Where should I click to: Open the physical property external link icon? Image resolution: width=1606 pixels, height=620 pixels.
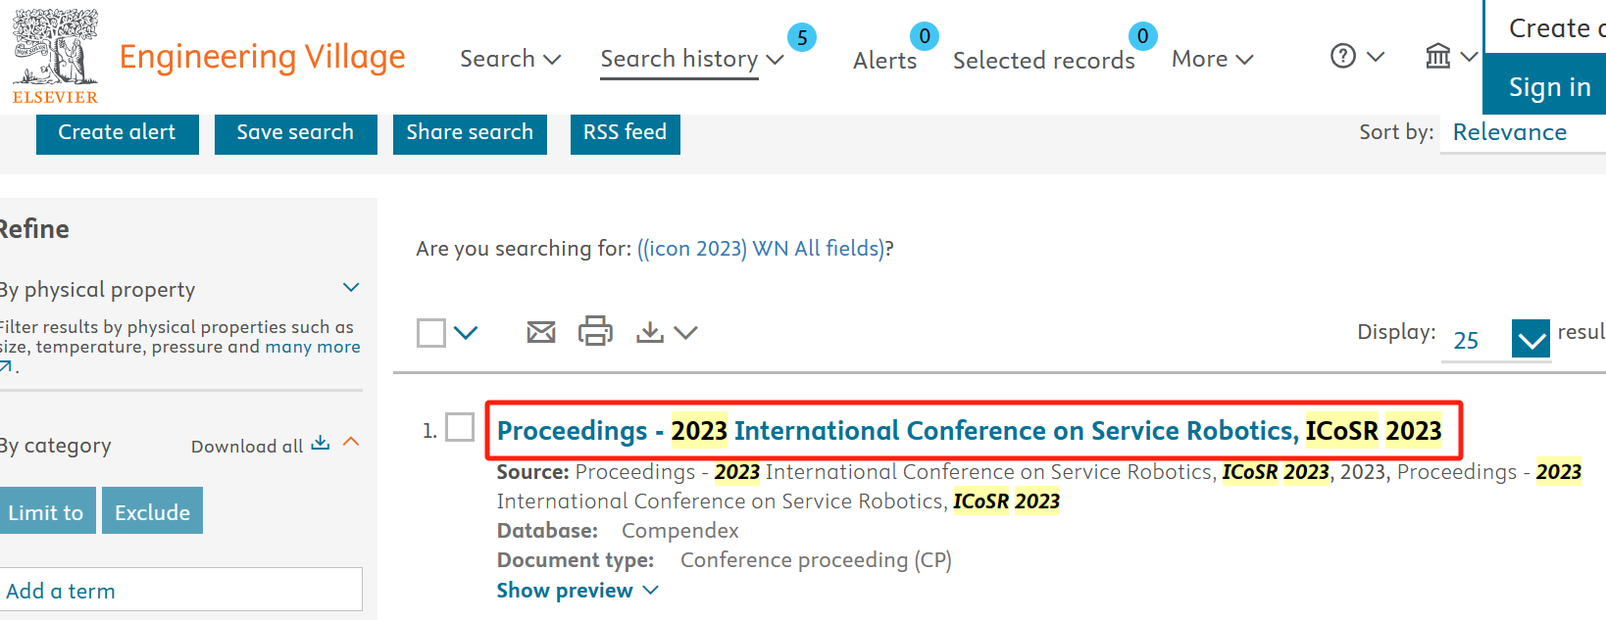[x=7, y=366]
